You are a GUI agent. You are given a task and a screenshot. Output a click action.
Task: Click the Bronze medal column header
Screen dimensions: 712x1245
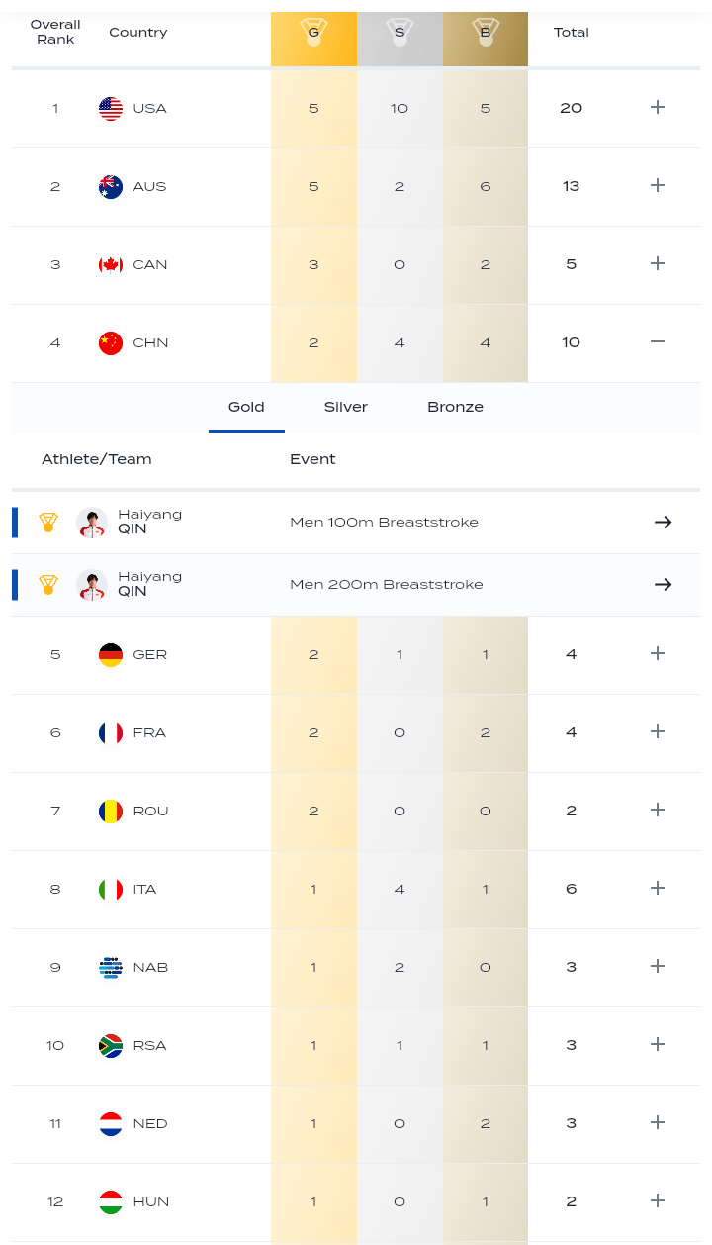(x=486, y=33)
